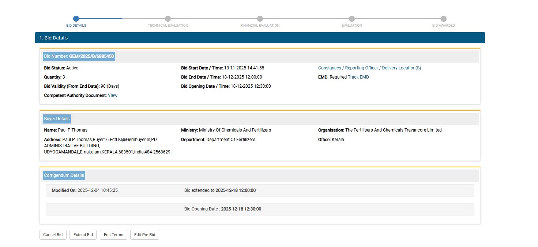Click the Extend Bid button
Viewport: 538px width, 247px height.
(83, 235)
